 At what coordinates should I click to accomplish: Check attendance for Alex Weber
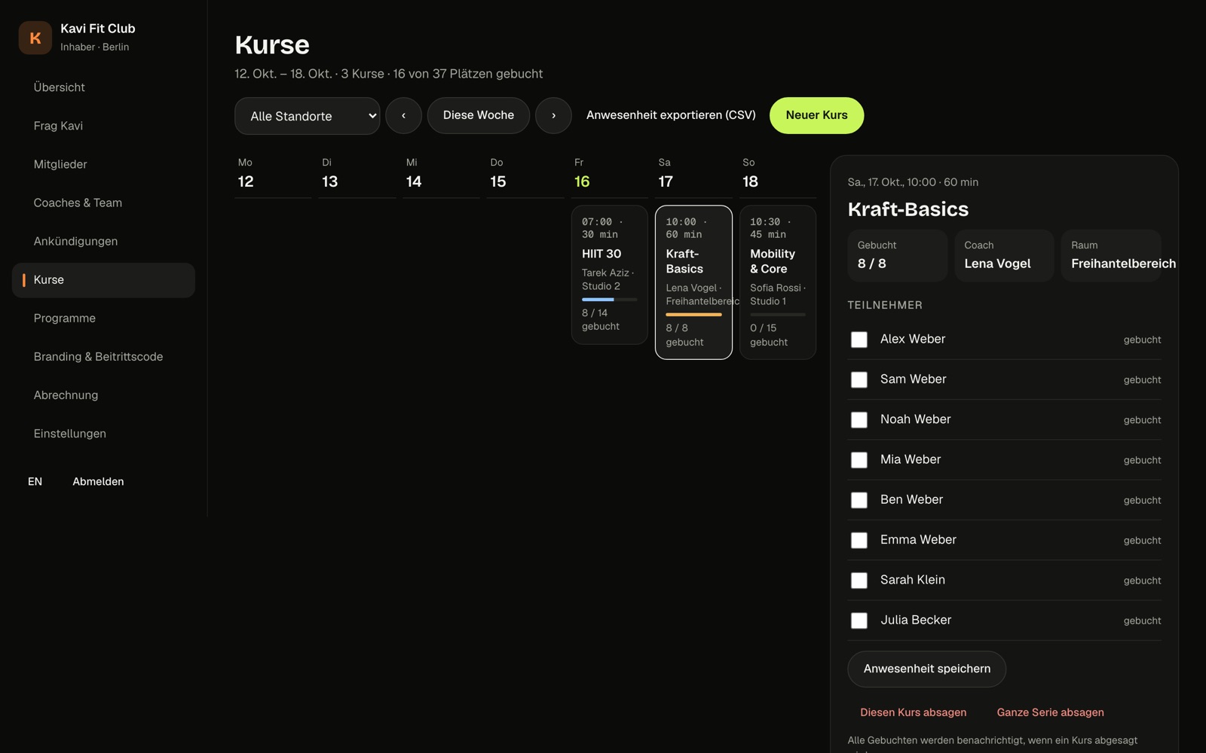pyautogui.click(x=859, y=340)
